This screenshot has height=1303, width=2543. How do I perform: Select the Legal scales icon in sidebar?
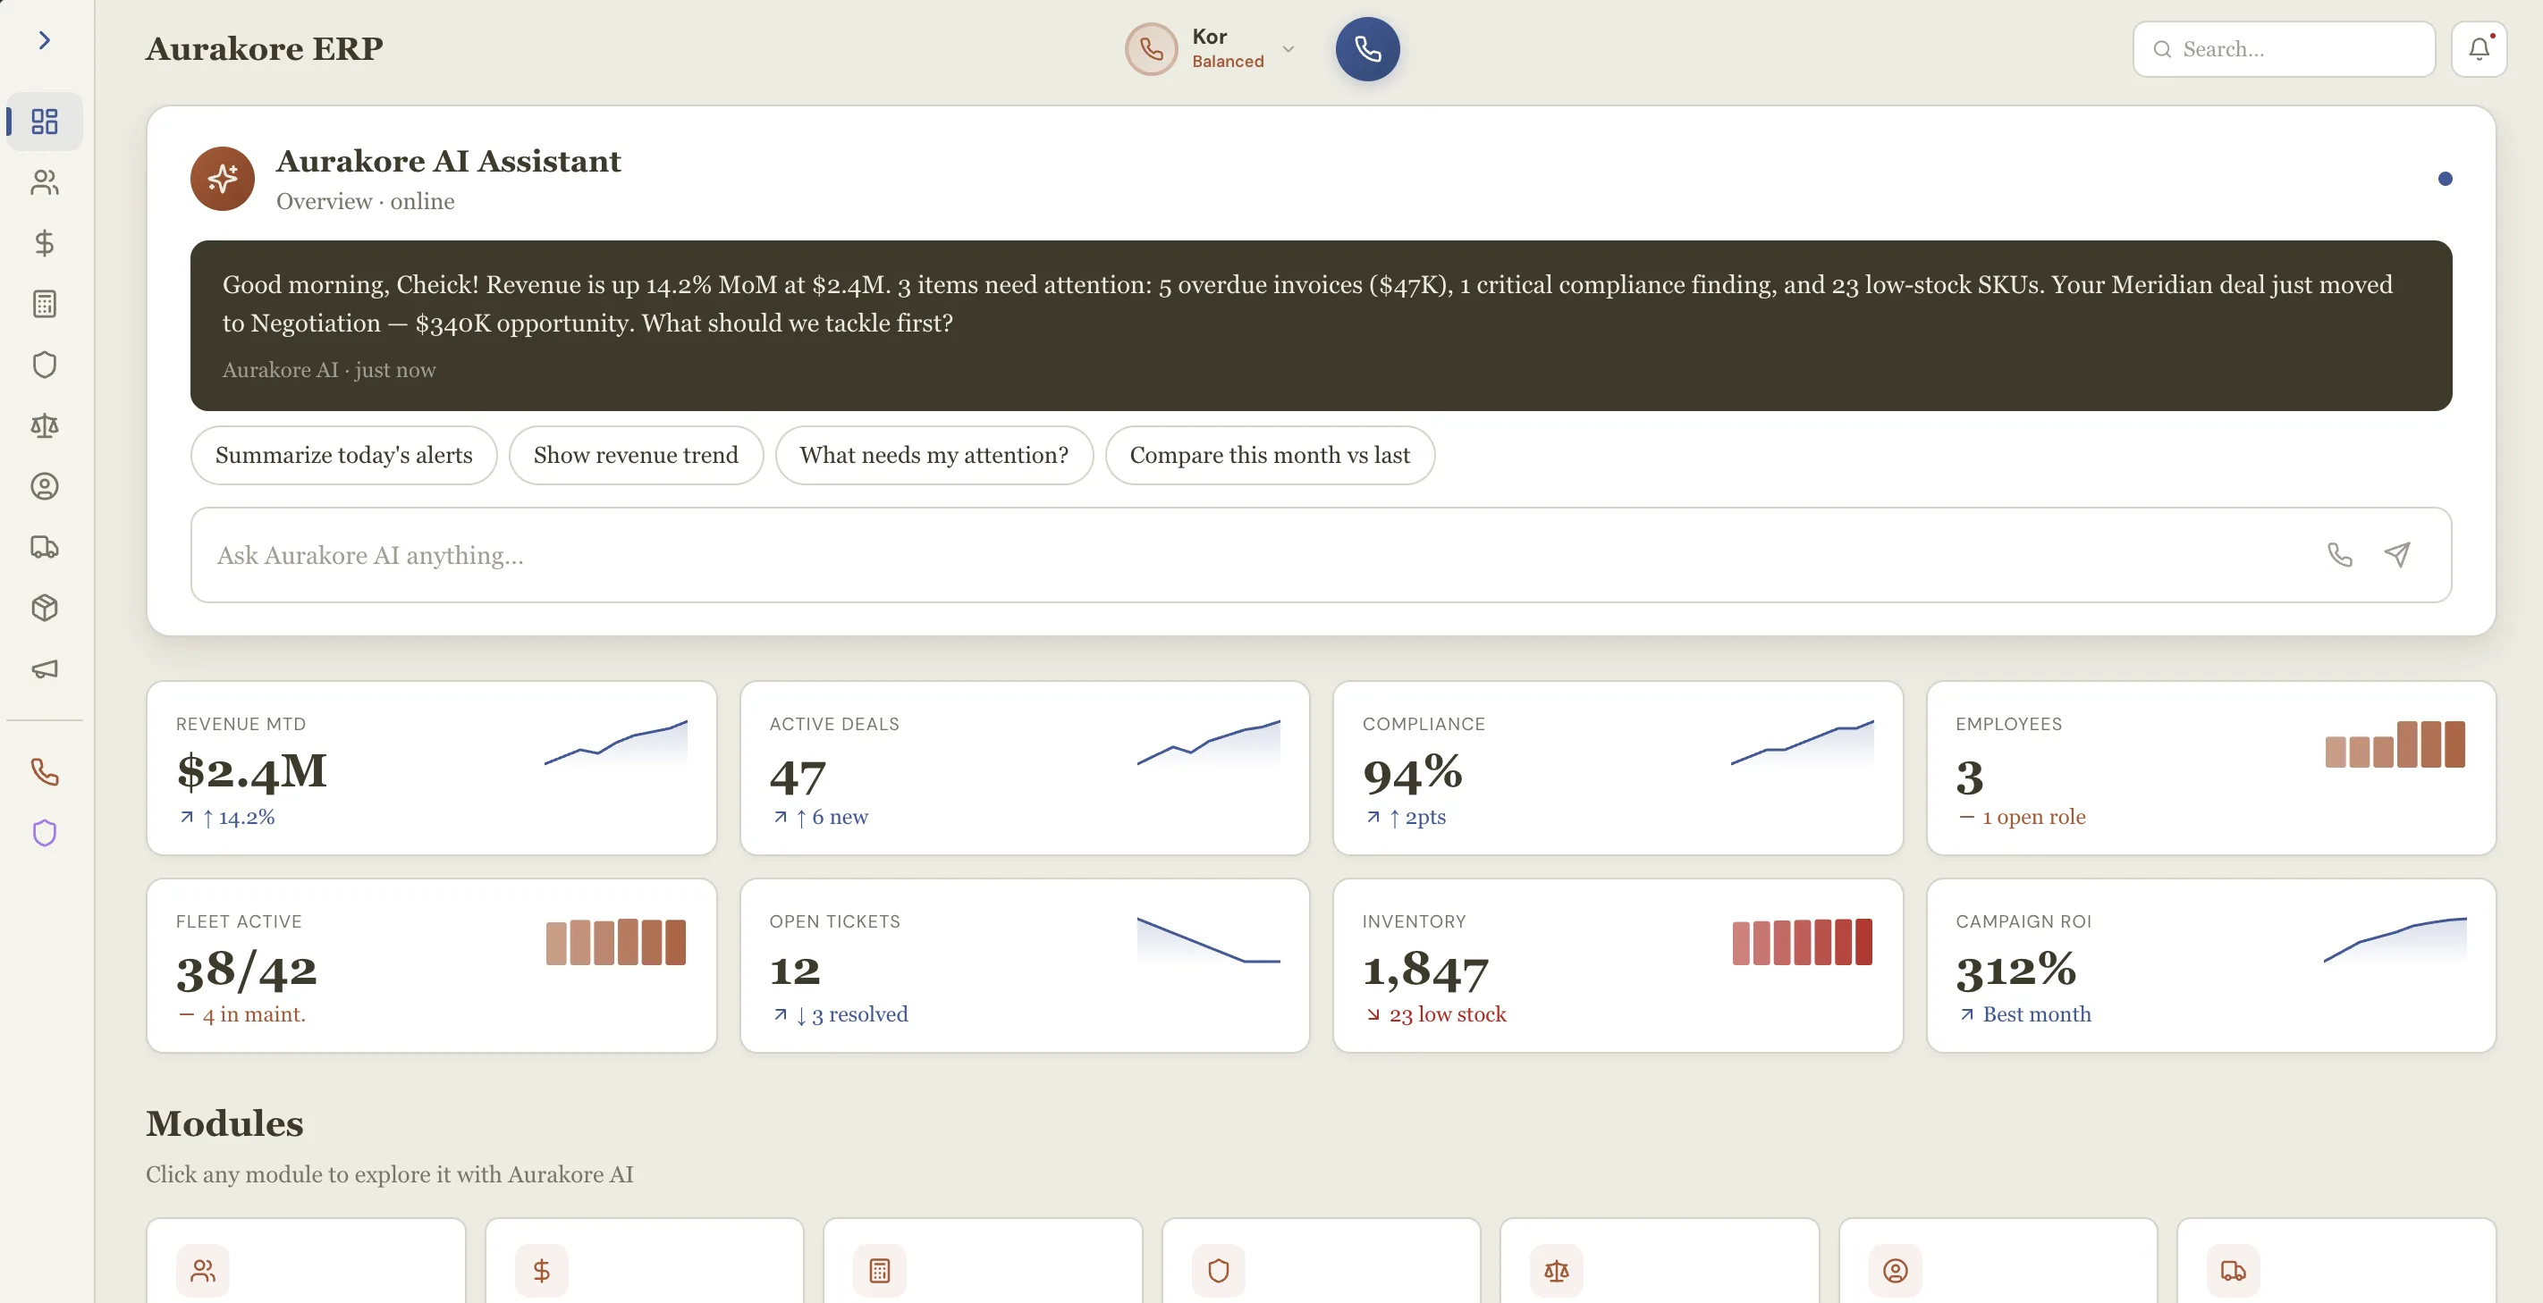[44, 426]
